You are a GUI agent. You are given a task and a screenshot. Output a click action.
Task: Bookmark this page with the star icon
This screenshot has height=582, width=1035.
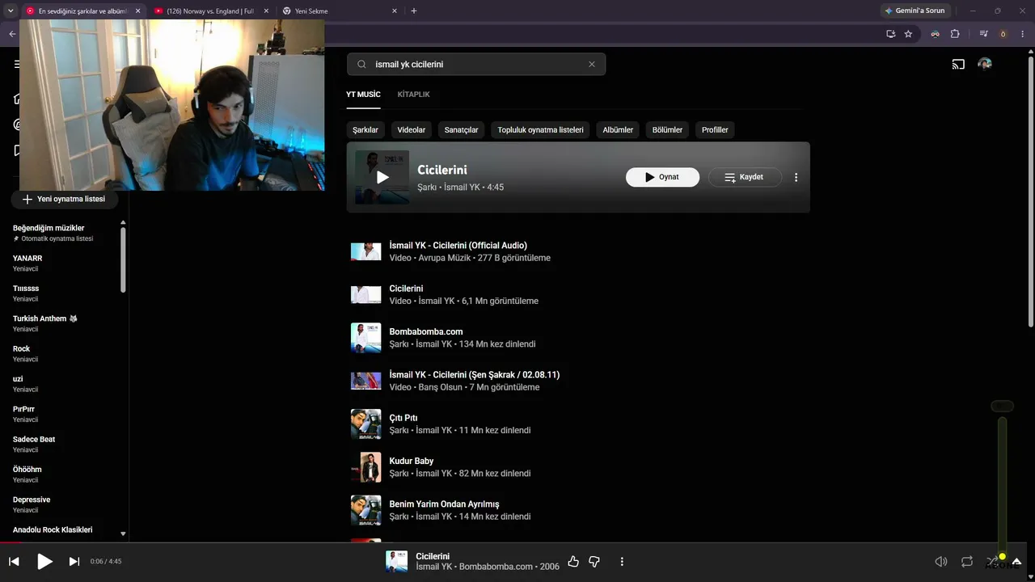pos(908,34)
